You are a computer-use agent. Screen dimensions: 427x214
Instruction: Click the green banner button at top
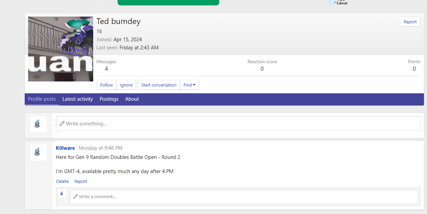[168, 2]
